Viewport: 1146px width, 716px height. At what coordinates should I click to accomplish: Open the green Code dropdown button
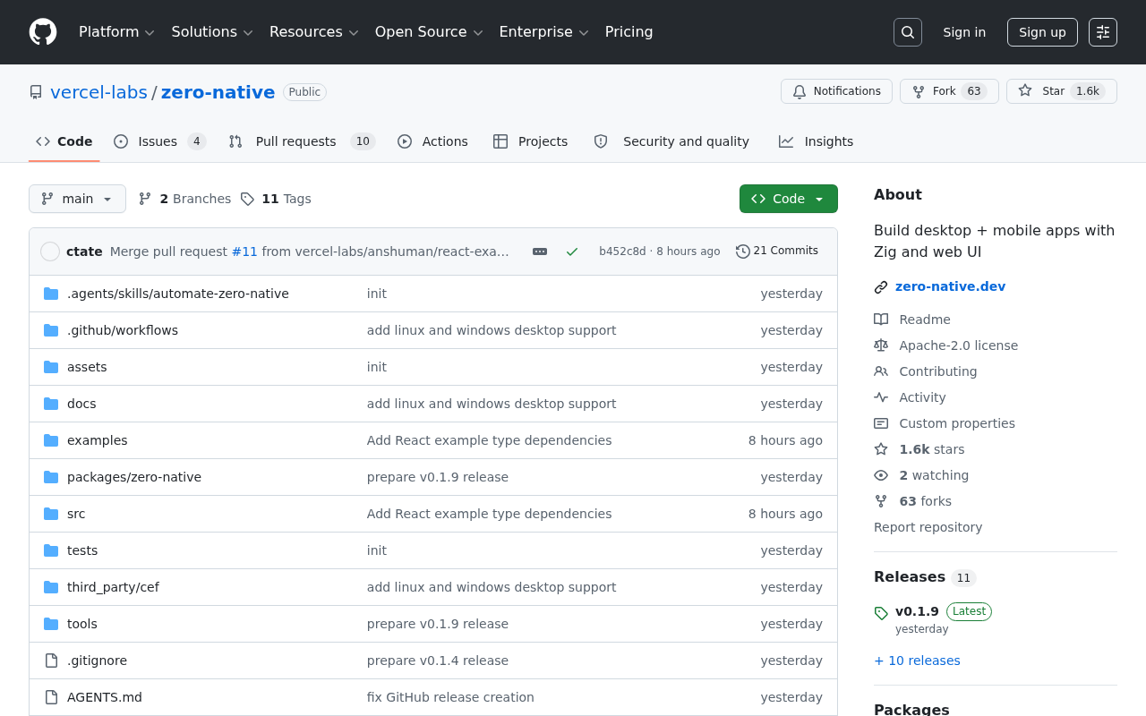point(789,199)
